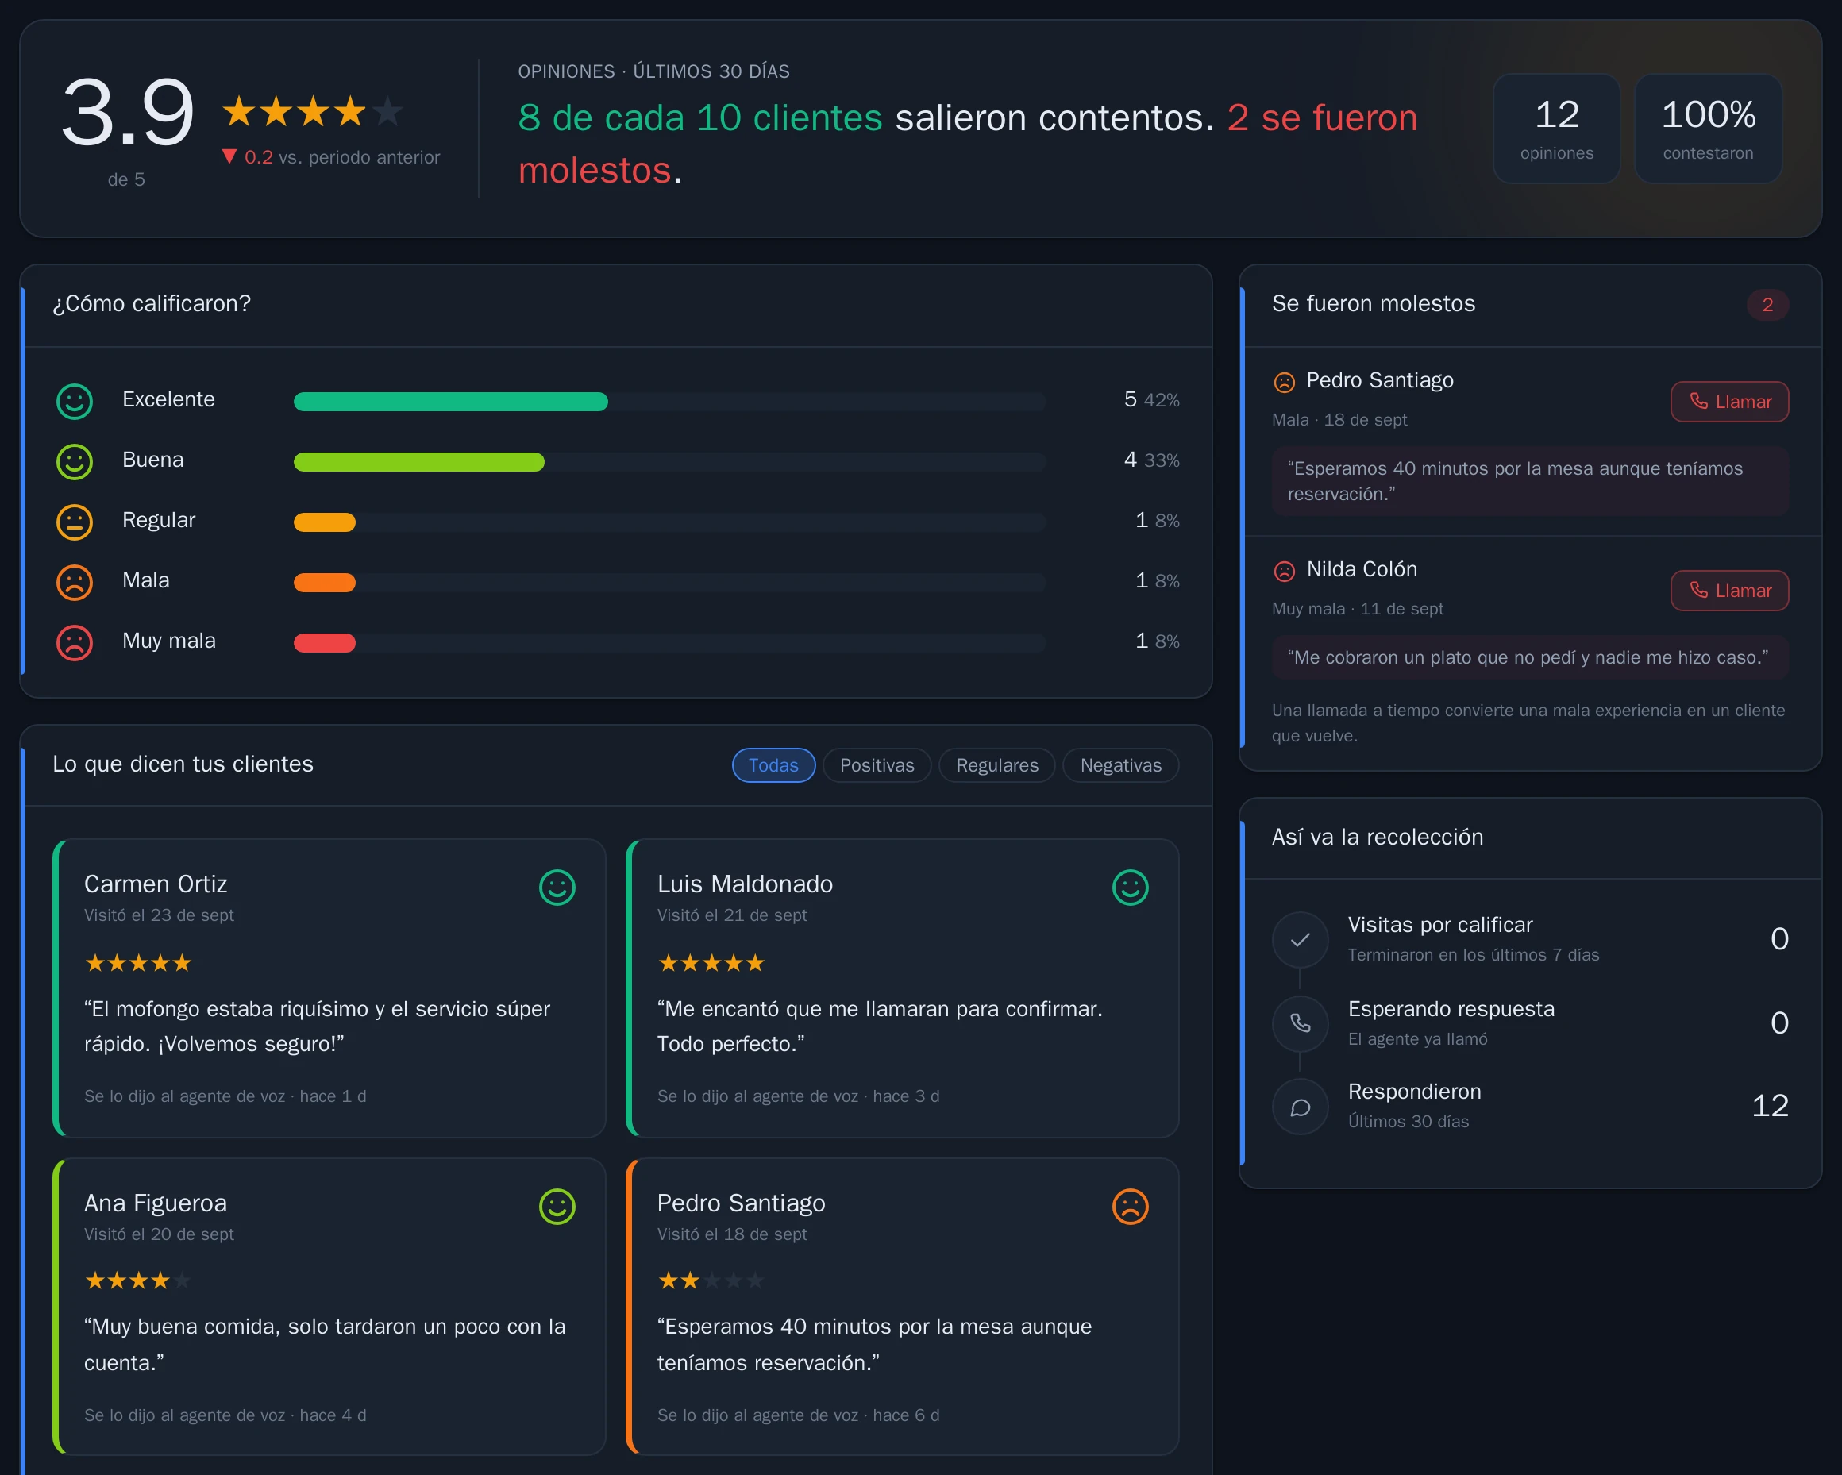Click Pedro's quote about waiting 40 minutes in sidebar
Image resolution: width=1842 pixels, height=1475 pixels.
[1529, 480]
